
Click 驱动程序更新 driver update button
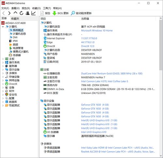81,13
